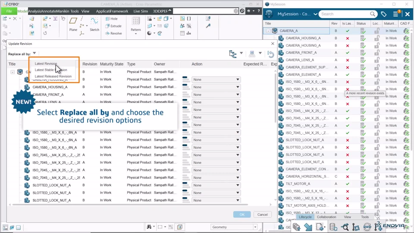Click the settings gear in Creo search field
Image resolution: width=414 pixels, height=233 pixels.
[236, 11]
